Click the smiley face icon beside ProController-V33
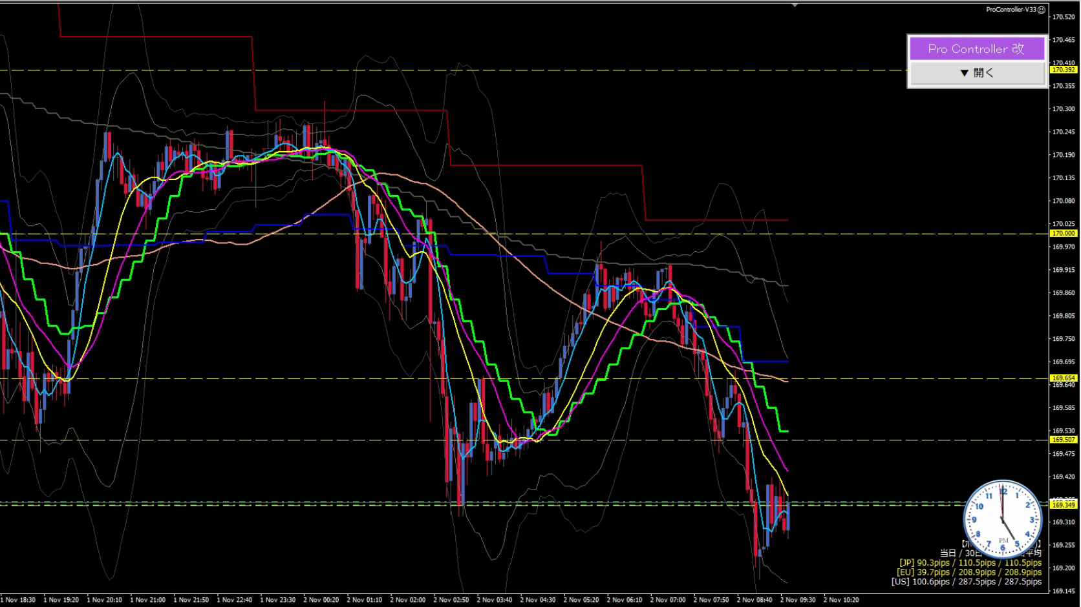1081x607 pixels. pos(1042,10)
